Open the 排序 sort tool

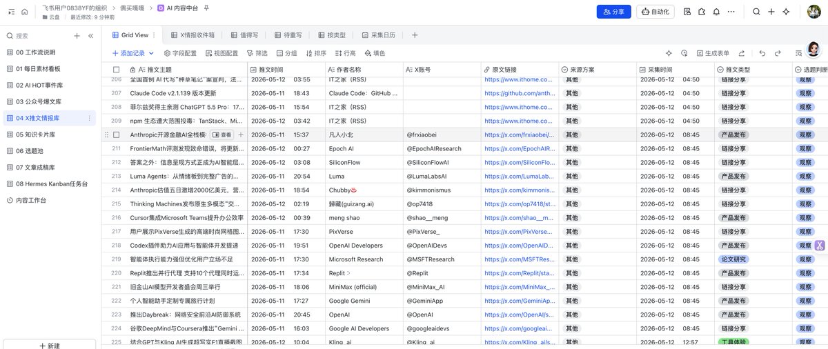tap(315, 53)
